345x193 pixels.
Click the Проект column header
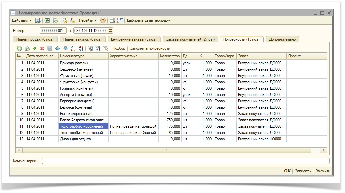coord(307,56)
